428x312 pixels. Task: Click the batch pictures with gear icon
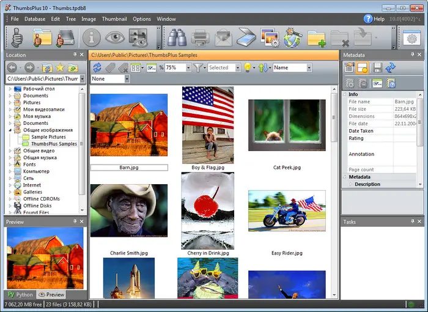(x=270, y=38)
